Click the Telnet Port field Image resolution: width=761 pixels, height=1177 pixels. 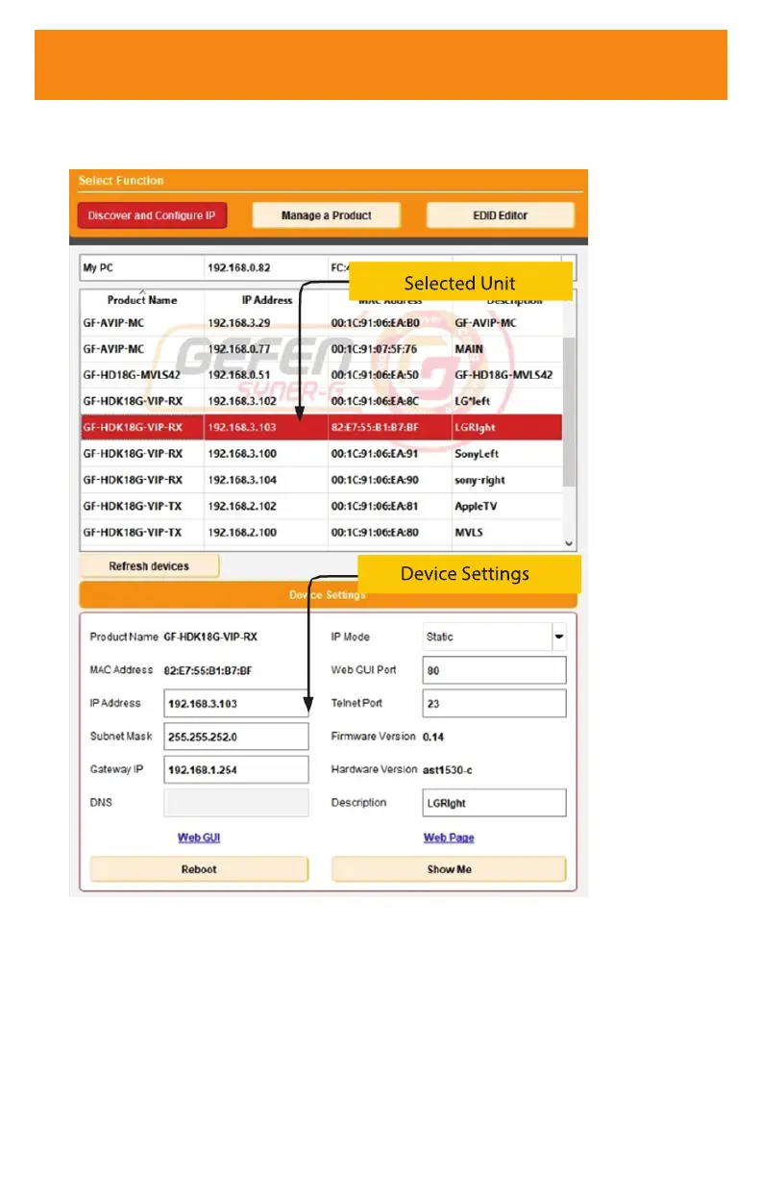(494, 704)
